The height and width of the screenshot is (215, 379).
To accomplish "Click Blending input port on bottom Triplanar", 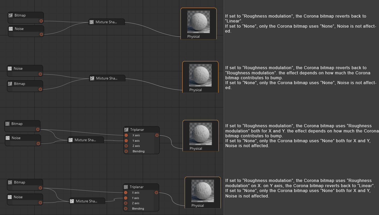I will (x=126, y=209).
